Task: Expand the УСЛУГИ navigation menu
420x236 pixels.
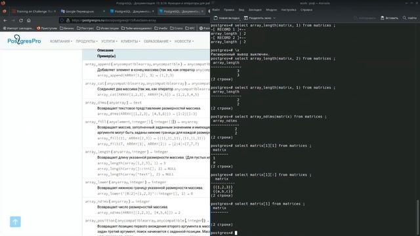Action: [x=109, y=41]
